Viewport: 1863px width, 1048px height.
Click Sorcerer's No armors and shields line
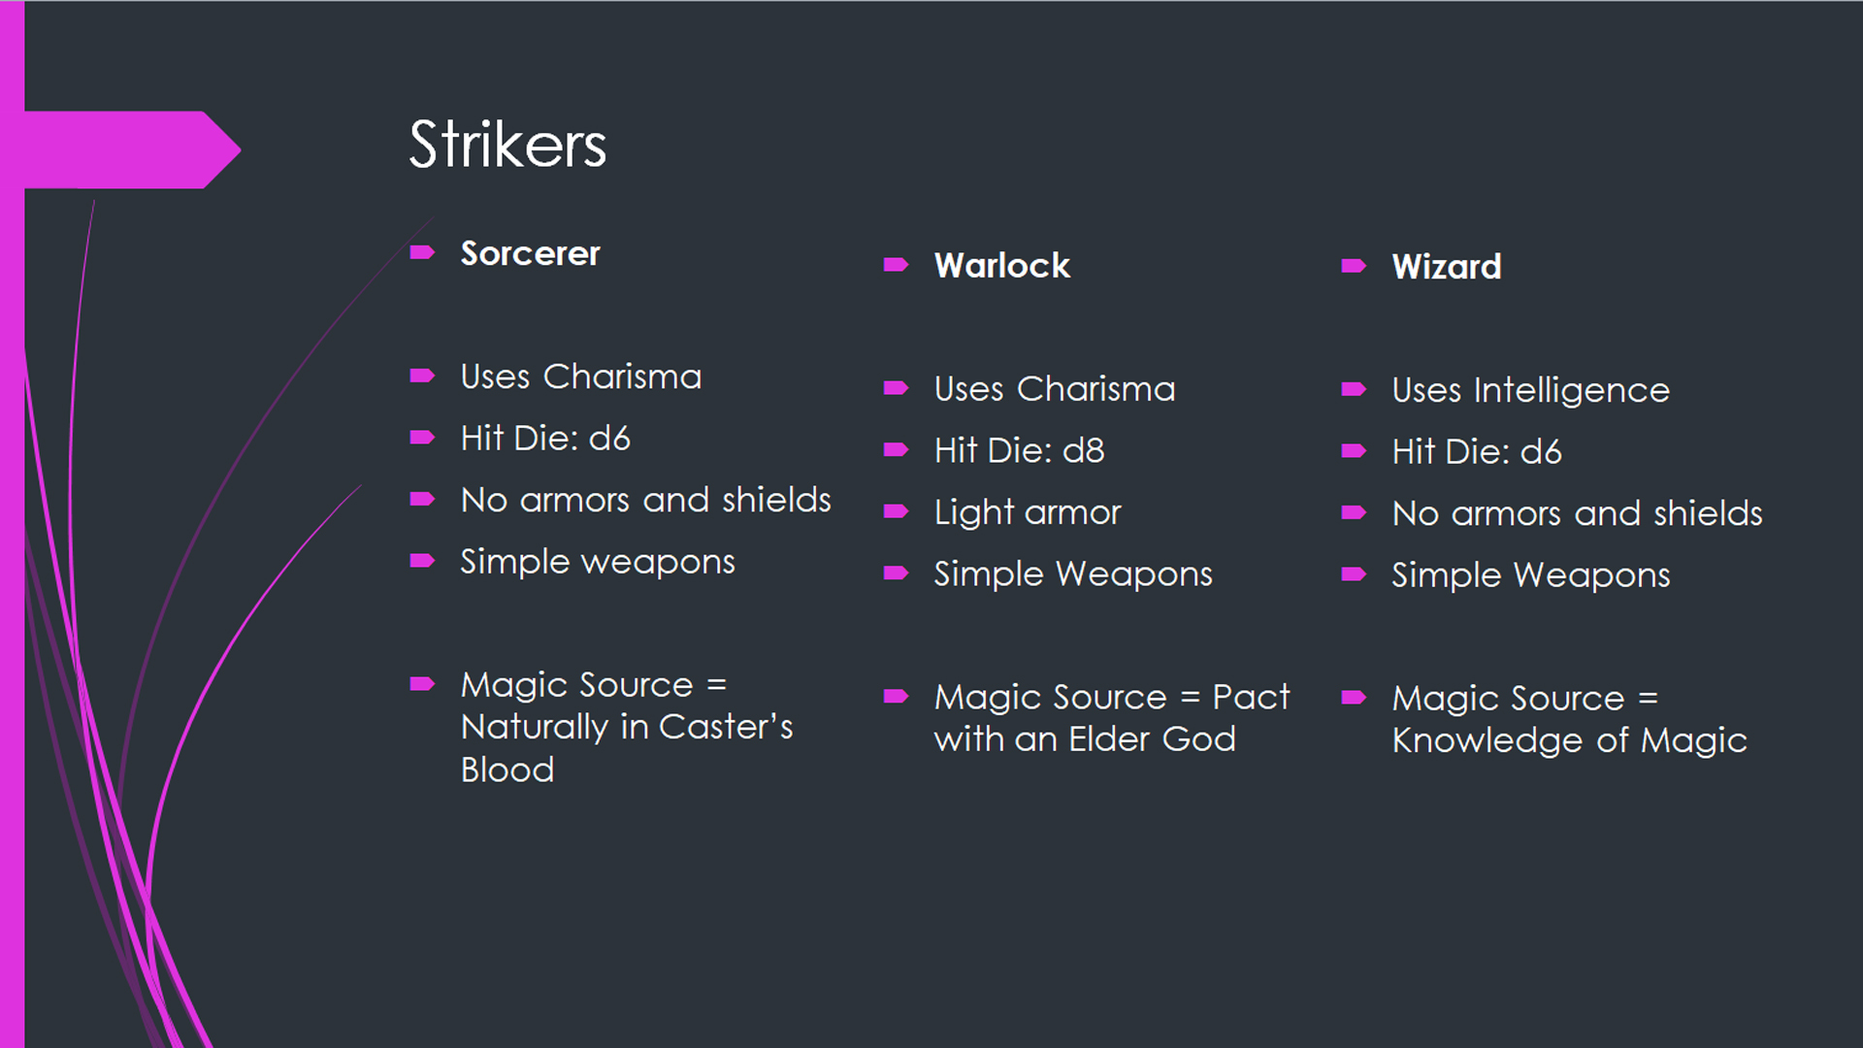[x=645, y=500]
